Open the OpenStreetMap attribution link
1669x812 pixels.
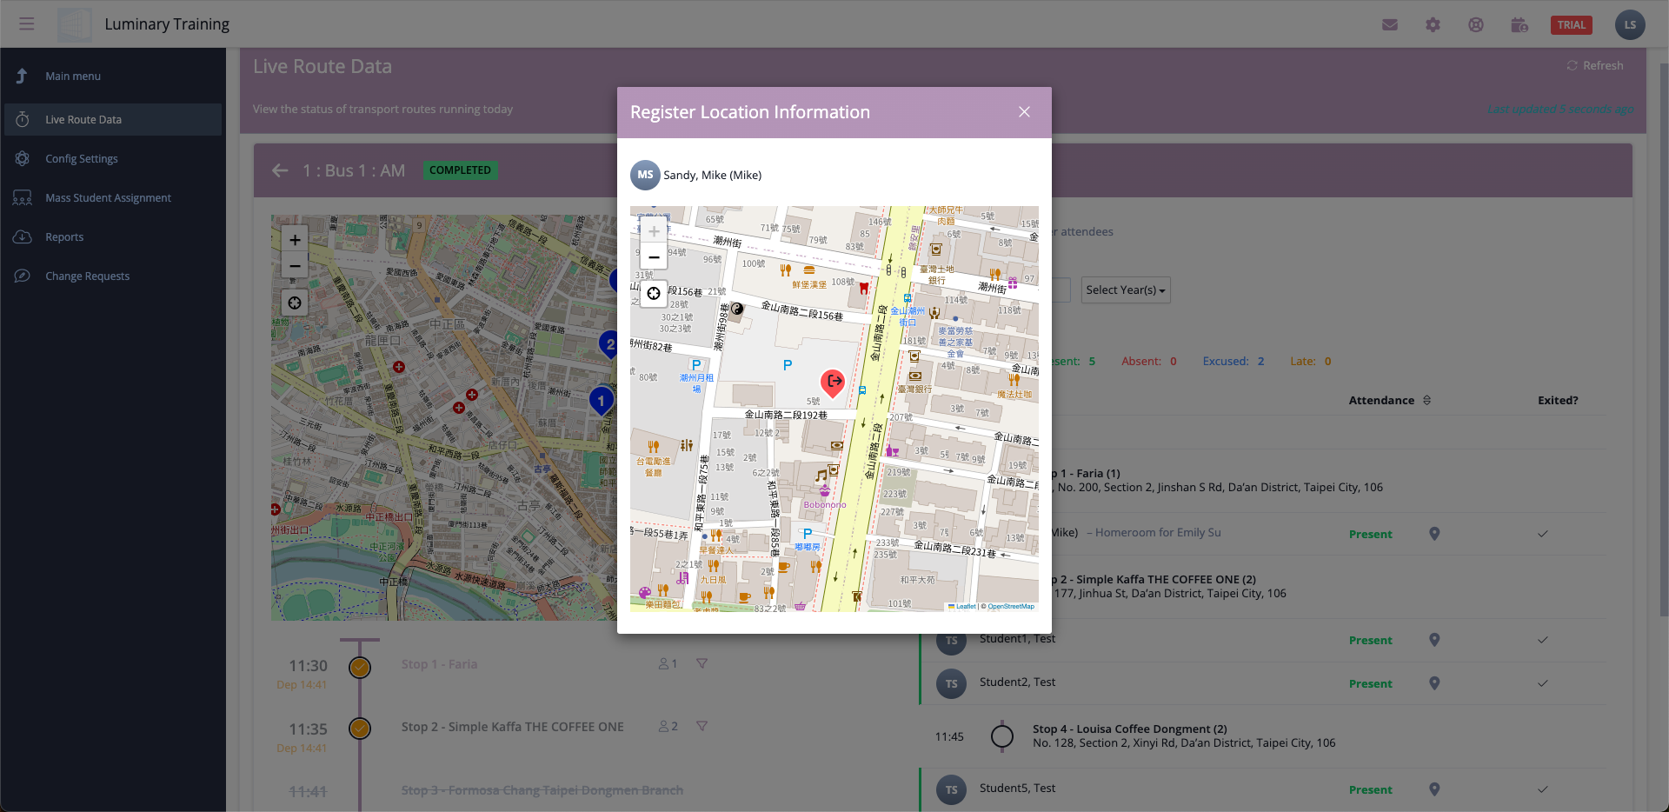[x=1011, y=607]
